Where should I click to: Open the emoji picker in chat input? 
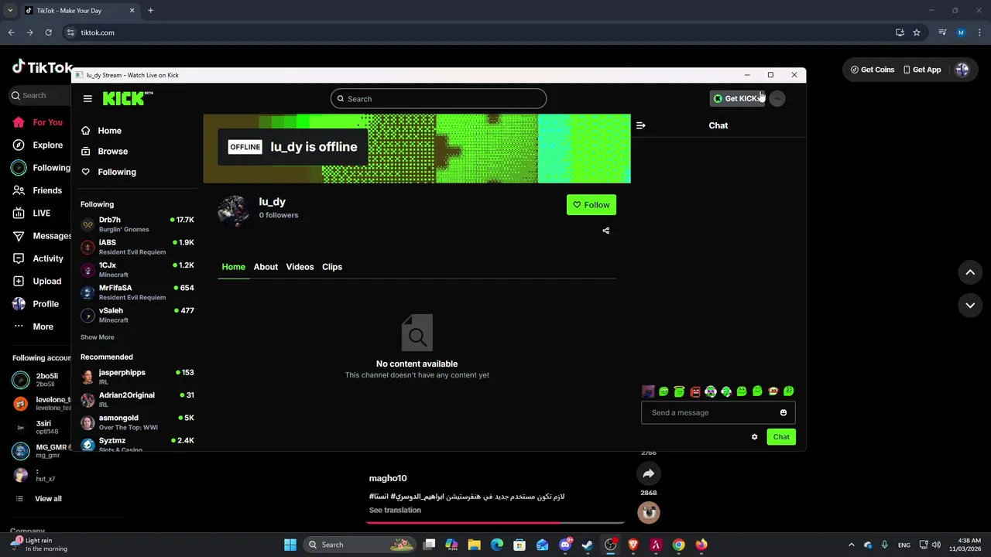coord(784,412)
